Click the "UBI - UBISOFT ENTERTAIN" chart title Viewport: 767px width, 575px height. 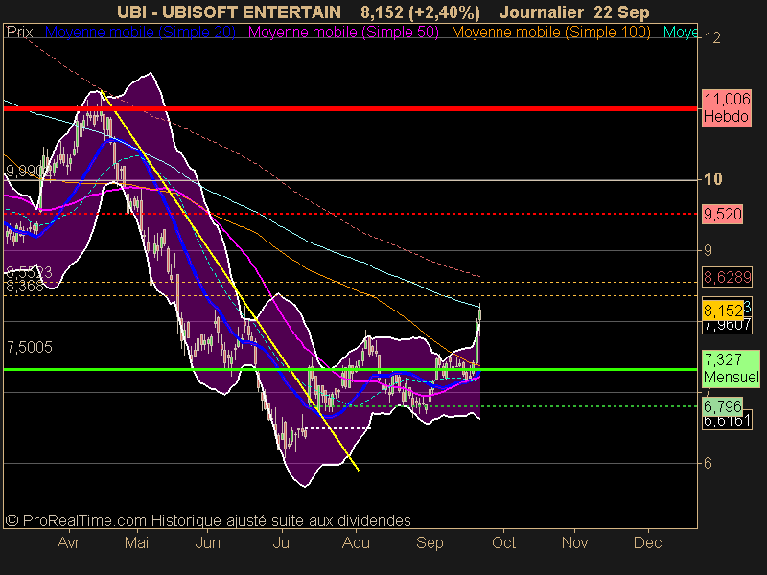(229, 11)
